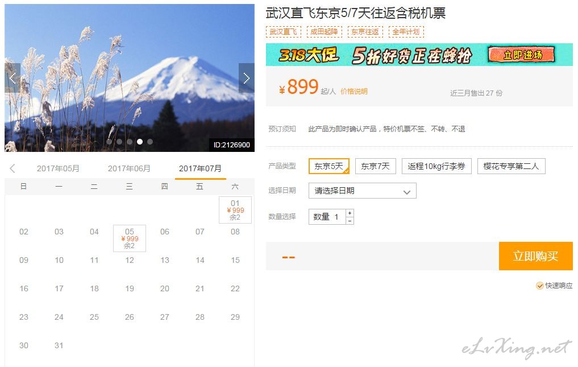Click calendar date 15
Screen dimensions: 578x367
235,260
